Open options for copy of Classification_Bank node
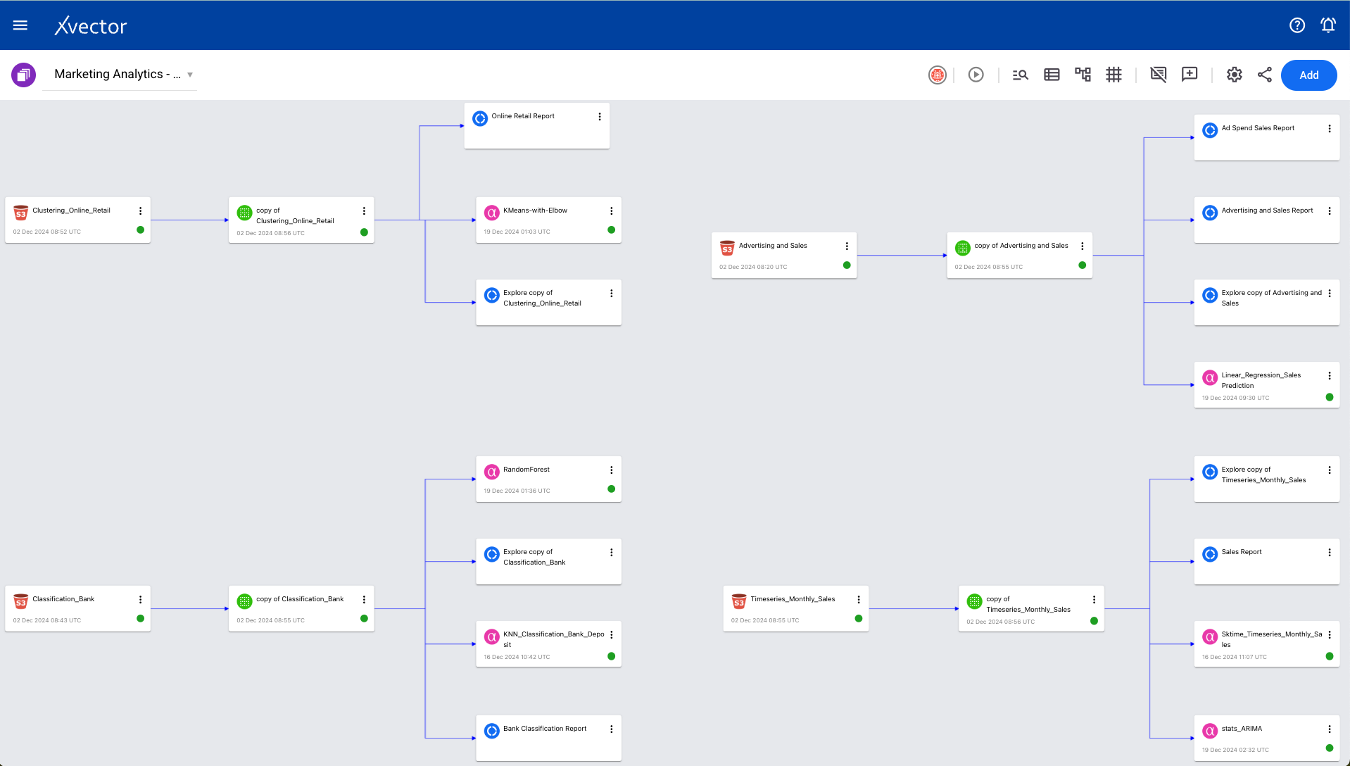 click(x=364, y=600)
